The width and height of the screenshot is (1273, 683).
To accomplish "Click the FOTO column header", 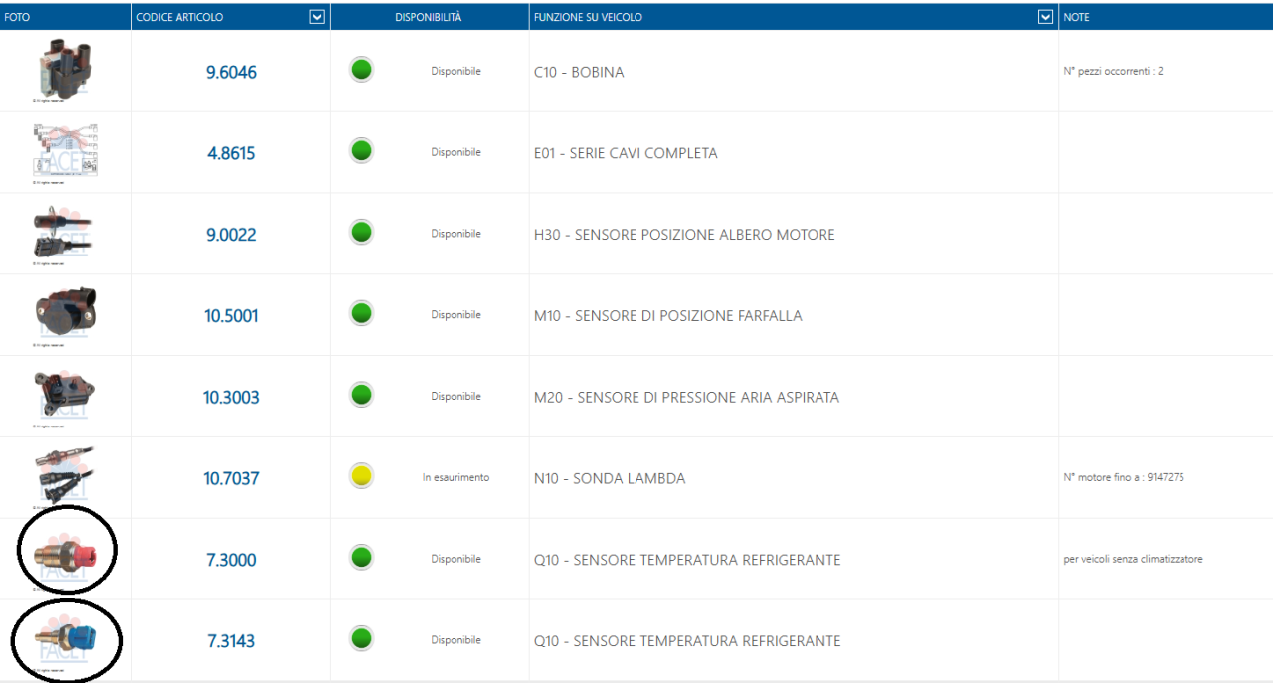I will [17, 17].
